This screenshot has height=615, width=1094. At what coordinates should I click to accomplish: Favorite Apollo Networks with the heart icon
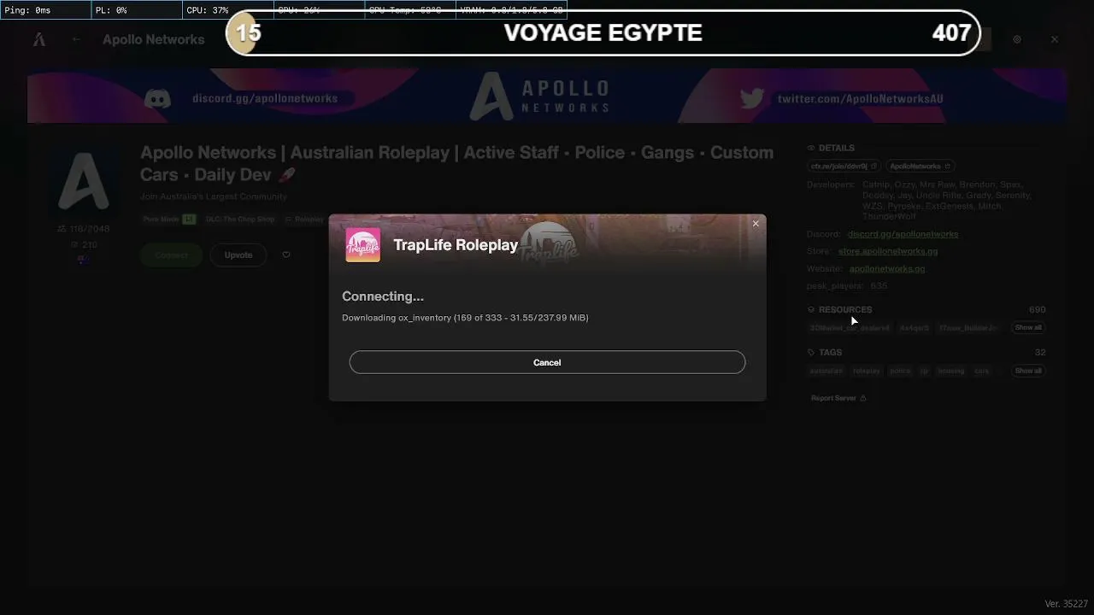pyautogui.click(x=286, y=255)
